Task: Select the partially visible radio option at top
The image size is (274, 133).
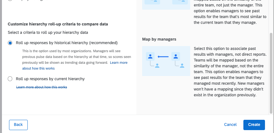Action: 10,1
